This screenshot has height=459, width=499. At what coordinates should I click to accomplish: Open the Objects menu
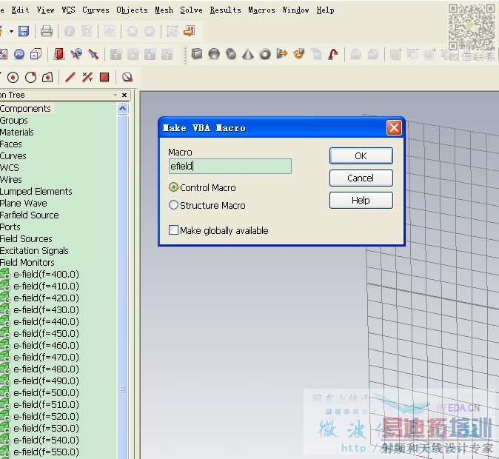[132, 10]
